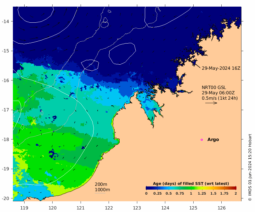Click the latitude axis label -16

coord(5,80)
